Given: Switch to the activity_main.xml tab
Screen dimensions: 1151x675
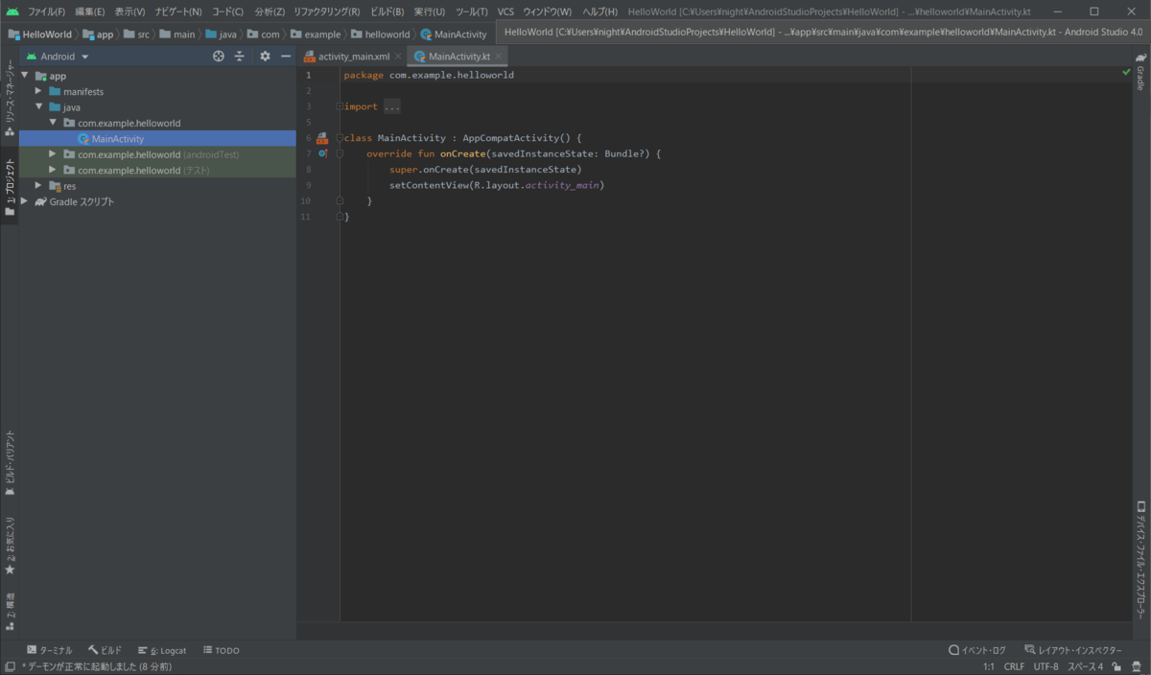Looking at the screenshot, I should coord(353,57).
